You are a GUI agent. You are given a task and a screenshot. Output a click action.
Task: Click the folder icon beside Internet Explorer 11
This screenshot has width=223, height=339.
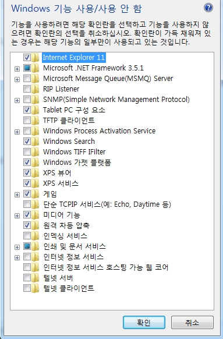pos(35,58)
